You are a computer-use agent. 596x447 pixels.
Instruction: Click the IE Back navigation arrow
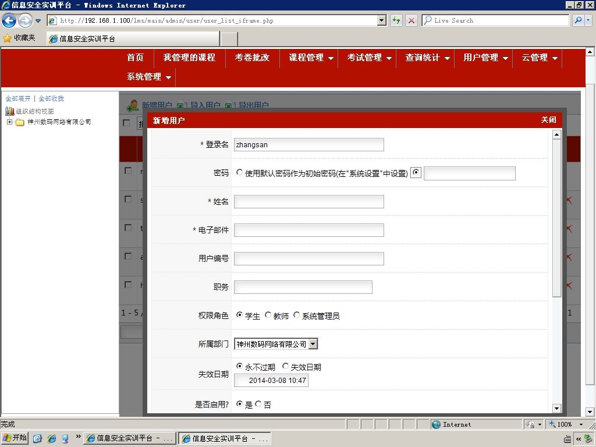9,20
